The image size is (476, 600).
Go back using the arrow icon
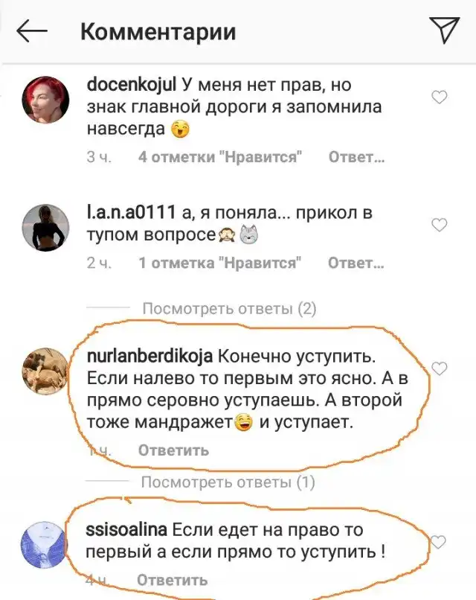(31, 31)
